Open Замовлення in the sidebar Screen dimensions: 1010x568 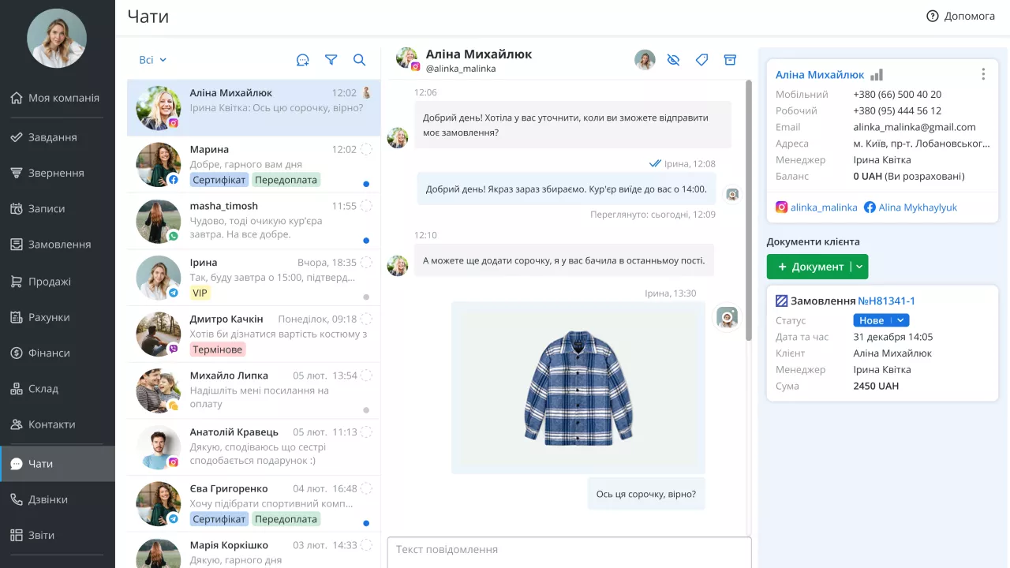[58, 245]
